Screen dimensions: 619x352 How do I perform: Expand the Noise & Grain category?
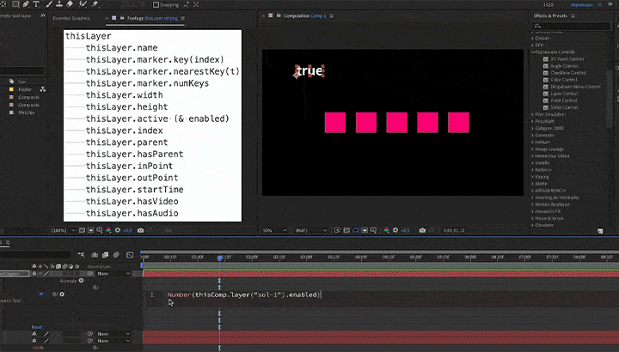[x=532, y=218]
